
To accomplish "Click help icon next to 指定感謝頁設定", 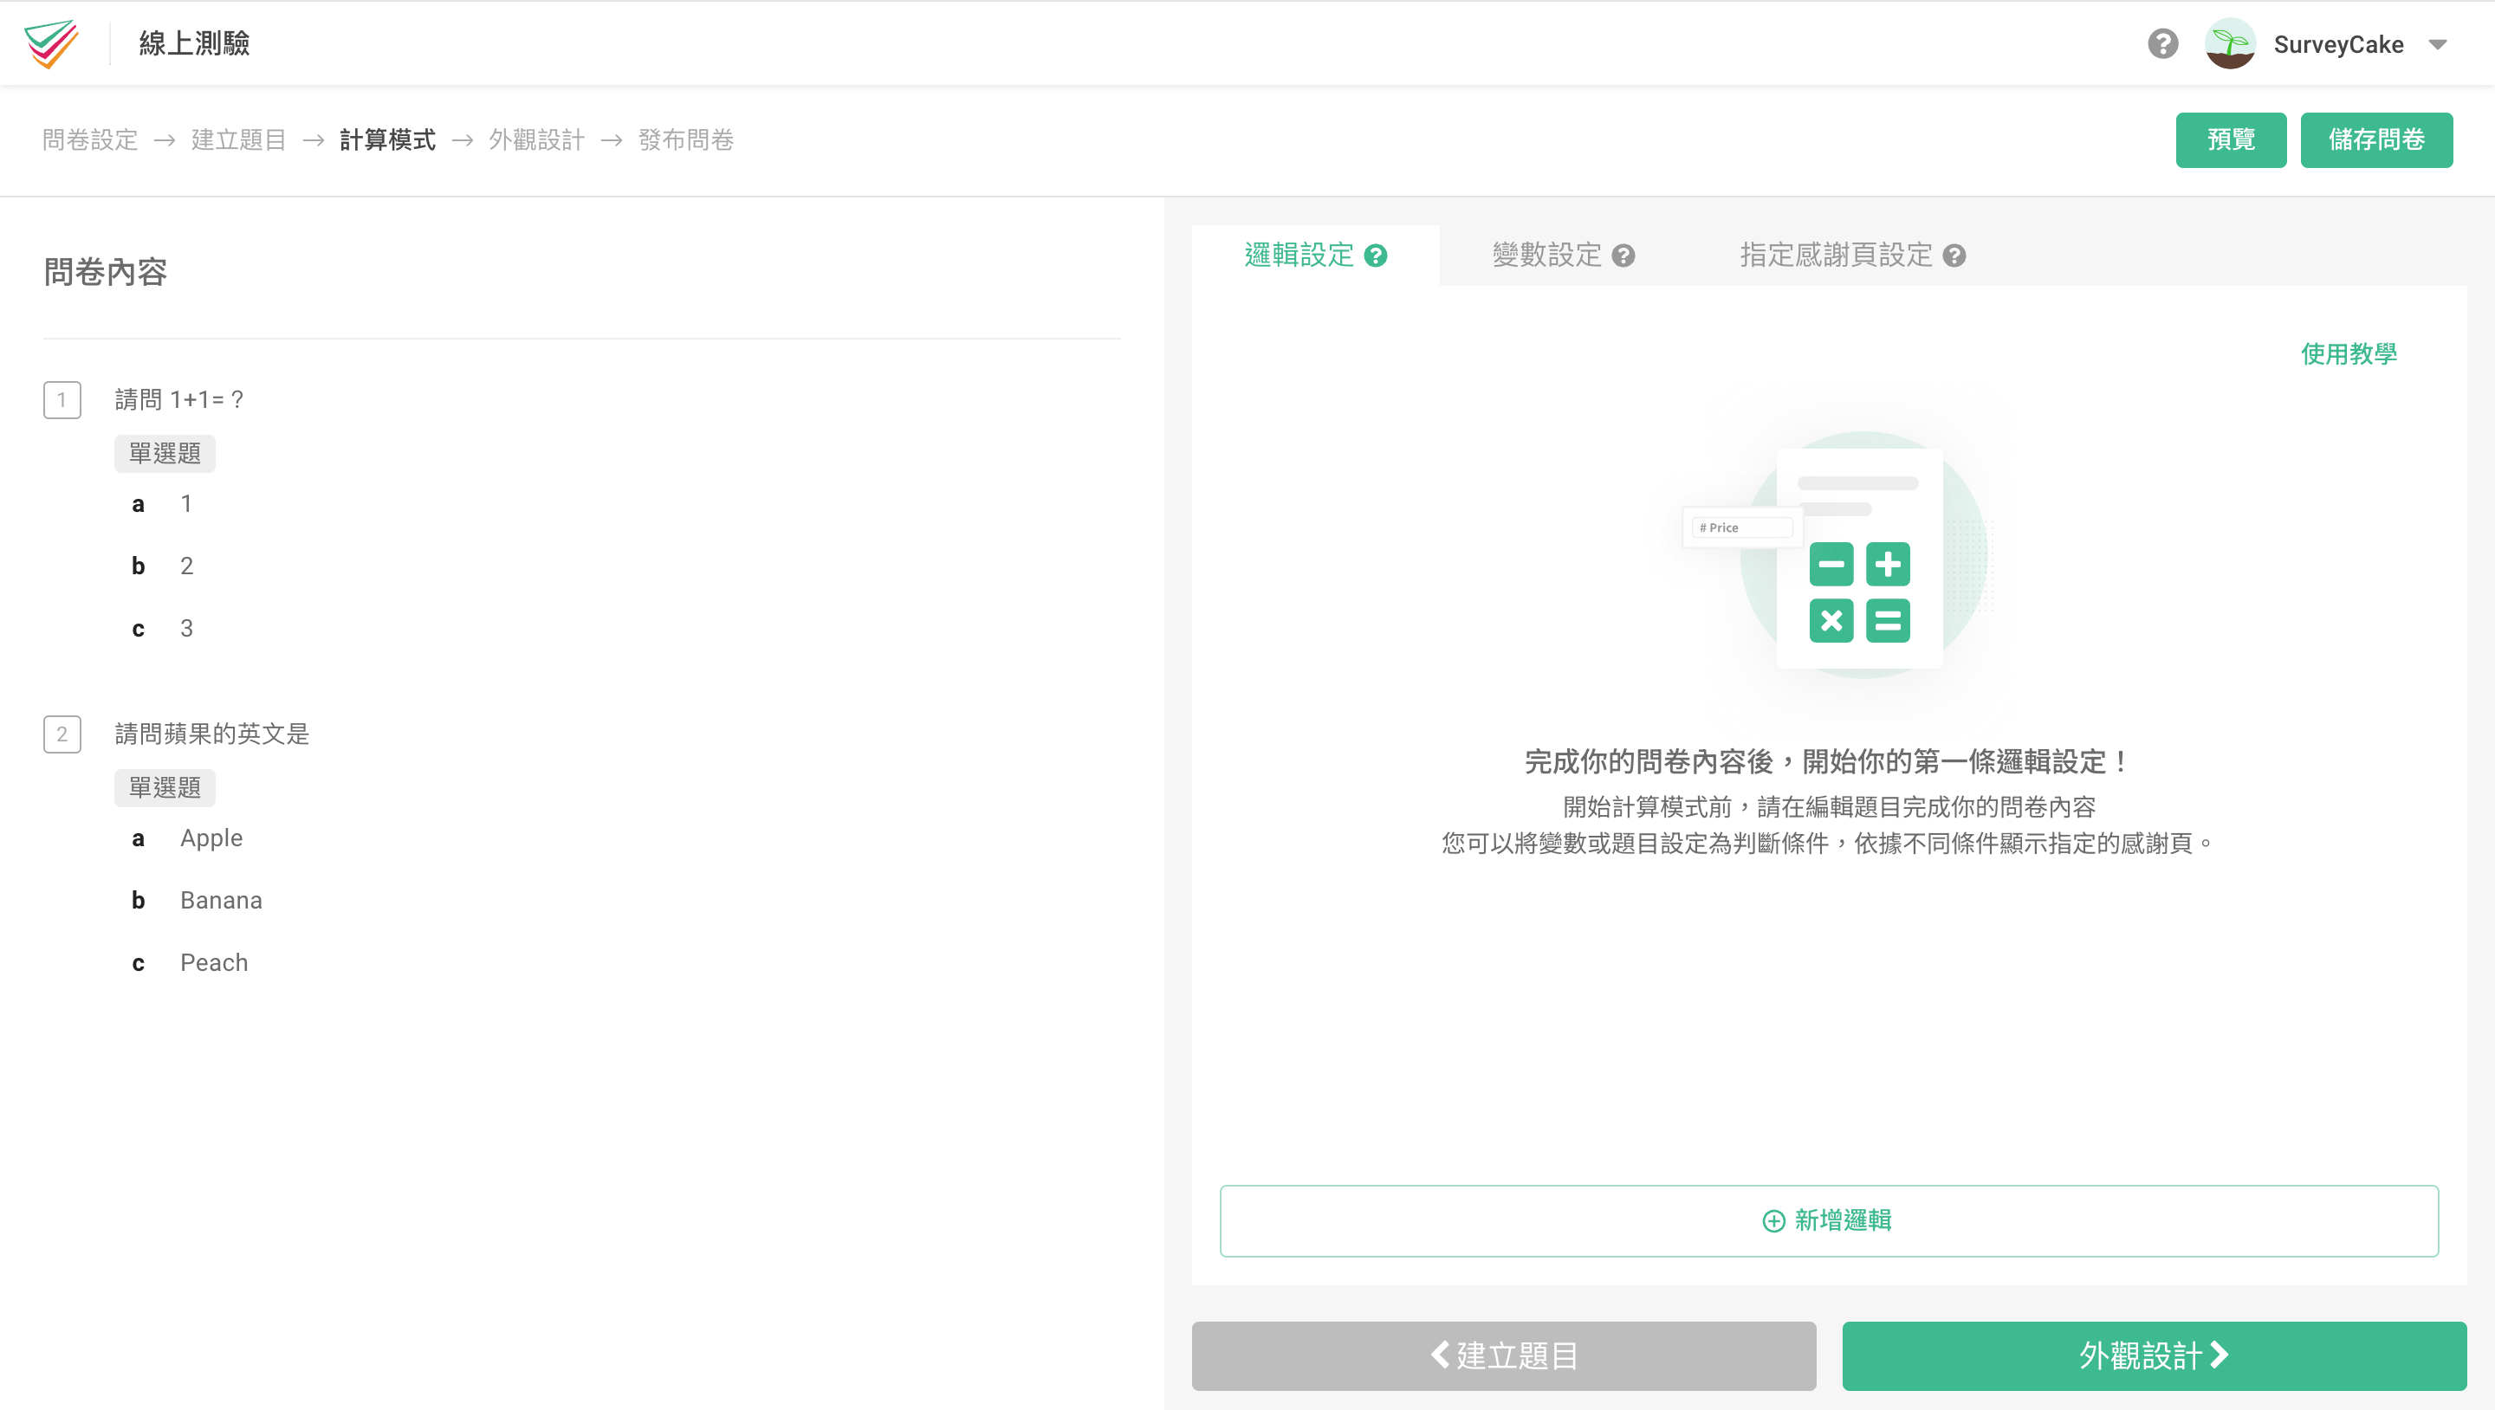I will click(x=1954, y=255).
